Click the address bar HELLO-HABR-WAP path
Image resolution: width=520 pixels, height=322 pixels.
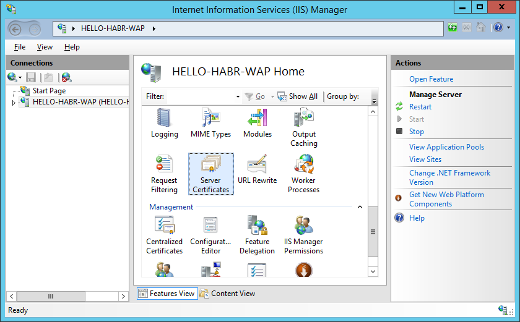point(113,28)
